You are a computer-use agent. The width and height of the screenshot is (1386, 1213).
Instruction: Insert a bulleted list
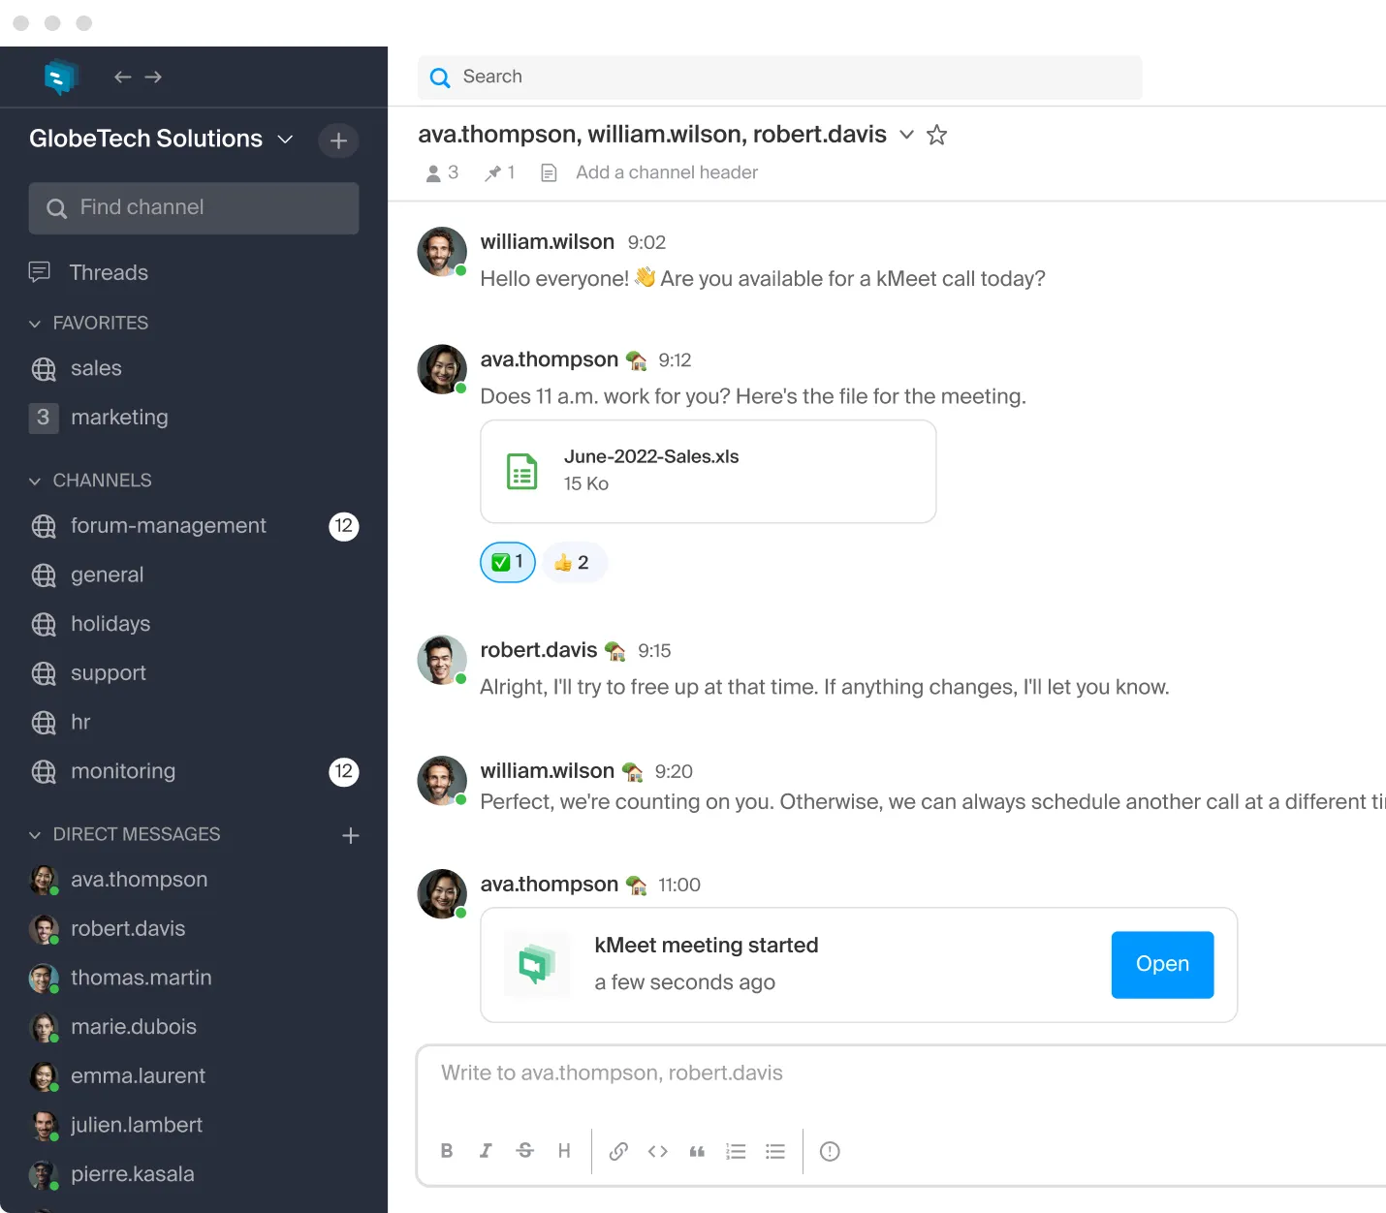pyautogui.click(x=775, y=1151)
